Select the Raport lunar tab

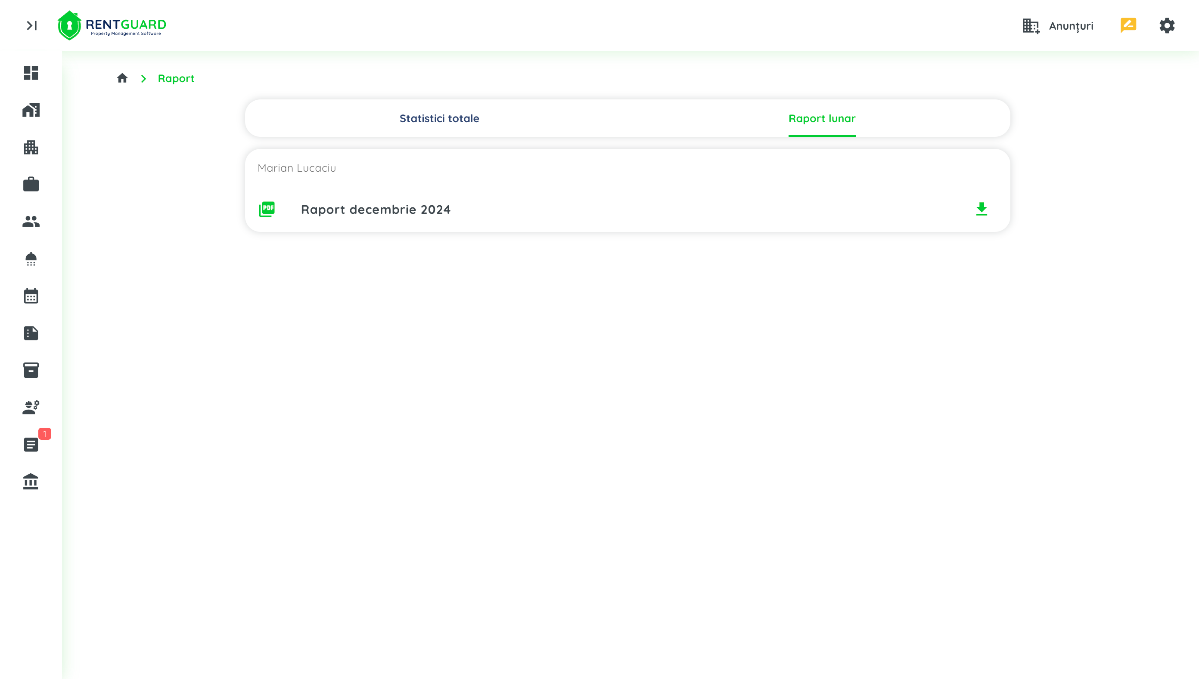(821, 118)
